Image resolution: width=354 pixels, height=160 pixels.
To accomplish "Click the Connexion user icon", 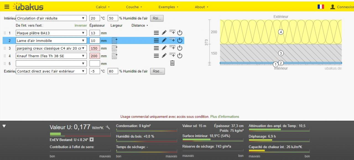I will (333, 7).
